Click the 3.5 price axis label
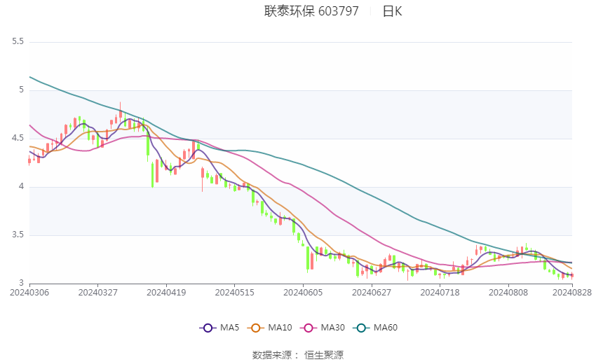The image size is (596, 362). click(x=18, y=235)
